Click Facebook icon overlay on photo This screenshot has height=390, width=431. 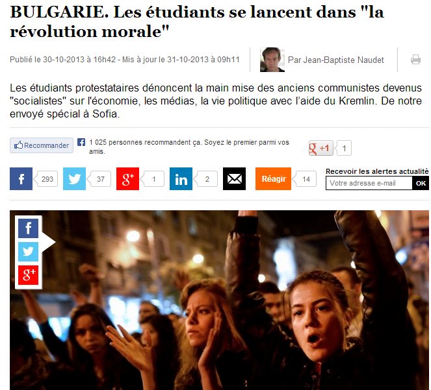tap(29, 228)
